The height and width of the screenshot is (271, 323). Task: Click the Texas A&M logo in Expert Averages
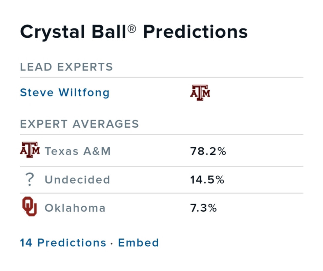point(30,151)
